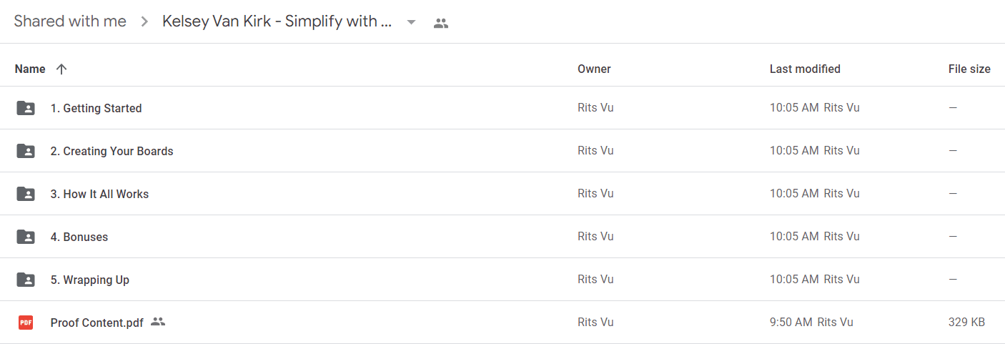Click the Kelsey Van Kirk folder breadcrumb title
The height and width of the screenshot is (344, 1005).
click(x=277, y=21)
